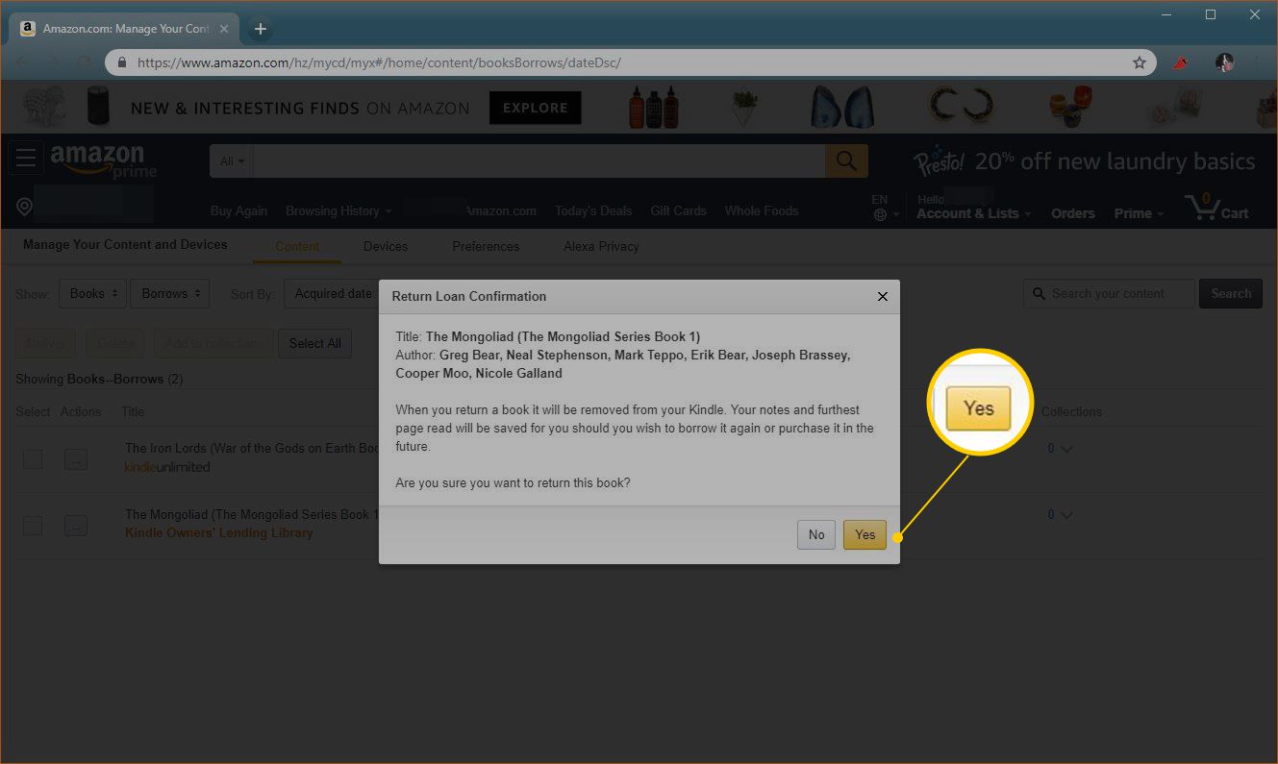Image resolution: width=1278 pixels, height=764 pixels.
Task: Switch to the Devices tab
Action: point(386,246)
